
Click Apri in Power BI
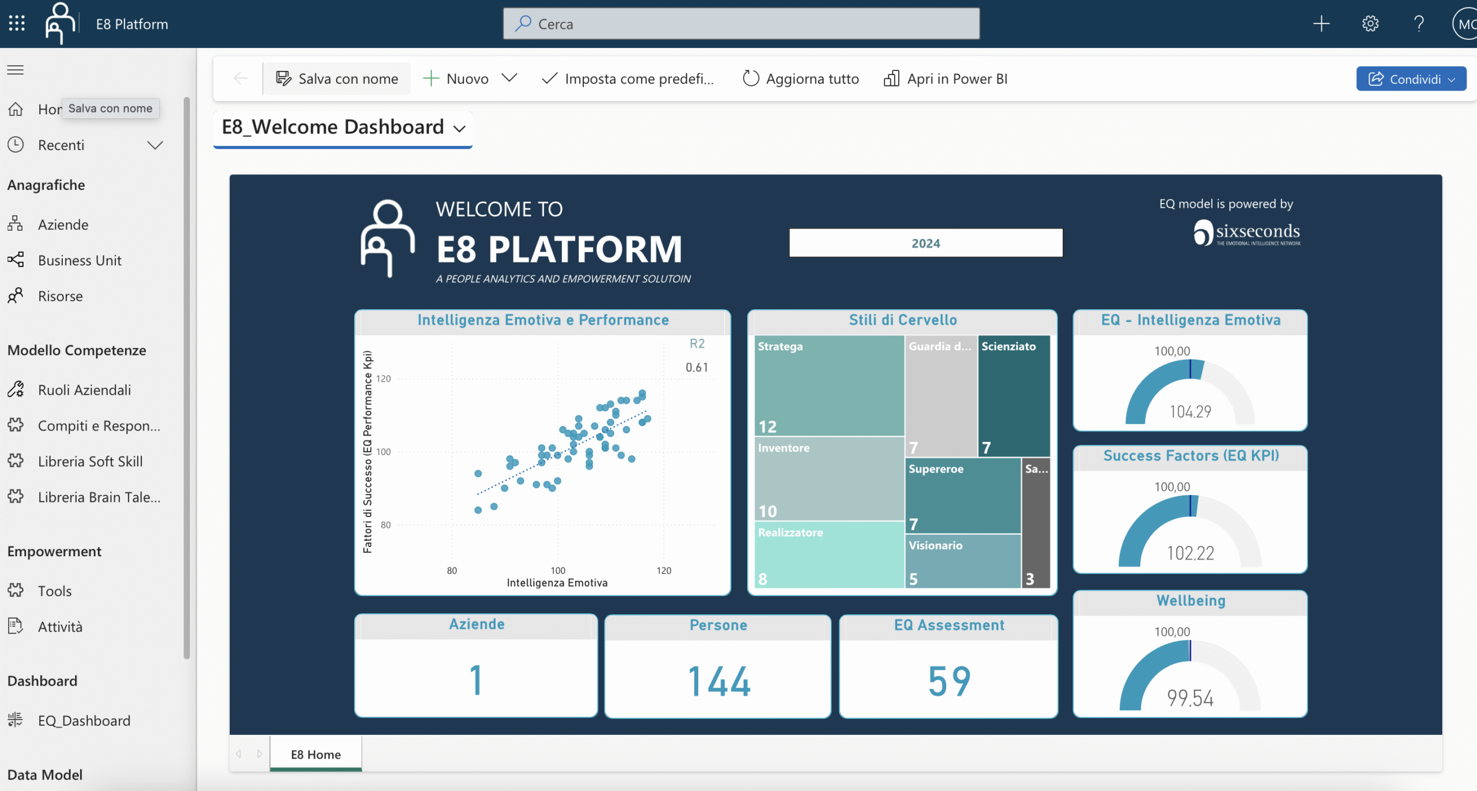coord(946,78)
